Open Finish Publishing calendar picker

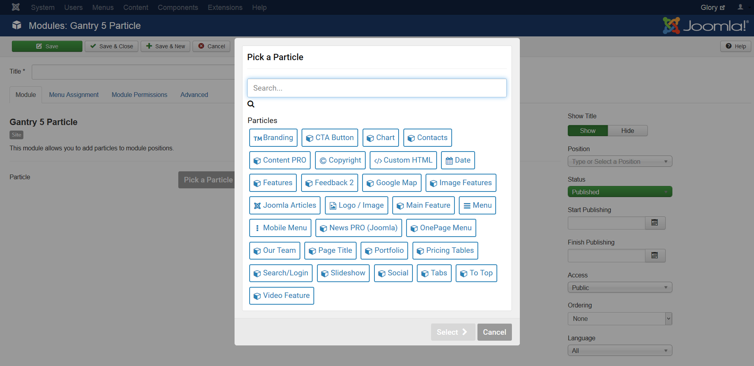click(655, 256)
